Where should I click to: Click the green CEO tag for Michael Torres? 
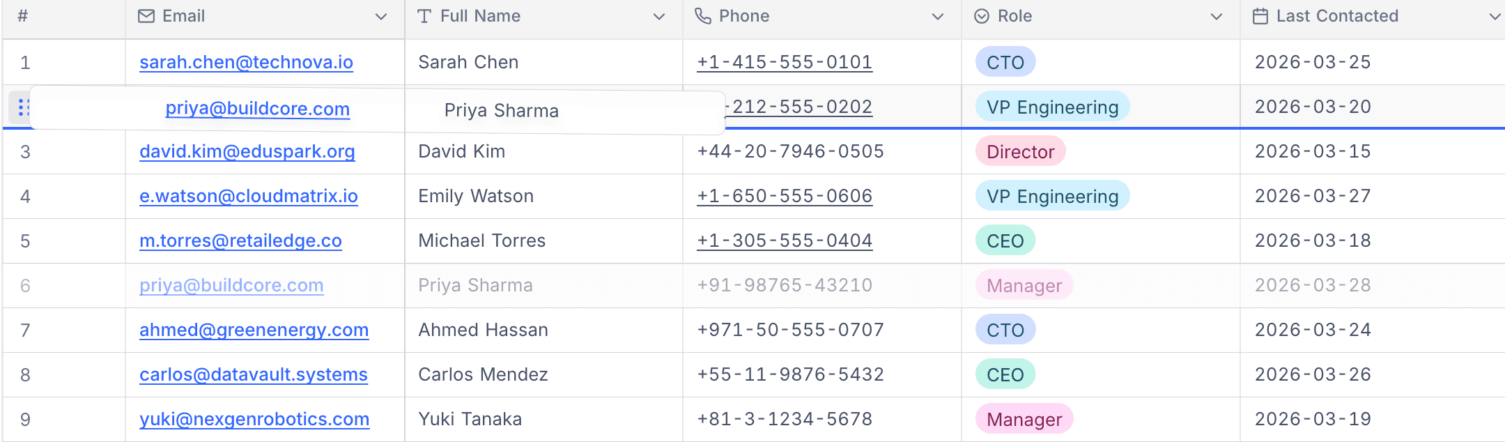[1005, 241]
